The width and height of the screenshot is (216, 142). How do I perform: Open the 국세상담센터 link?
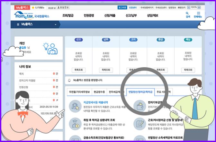click(x=161, y=8)
